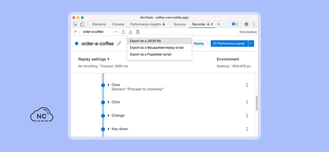This screenshot has height=152, width=329.
Task: Click the timeline dot for Change step
Action: 103,116
